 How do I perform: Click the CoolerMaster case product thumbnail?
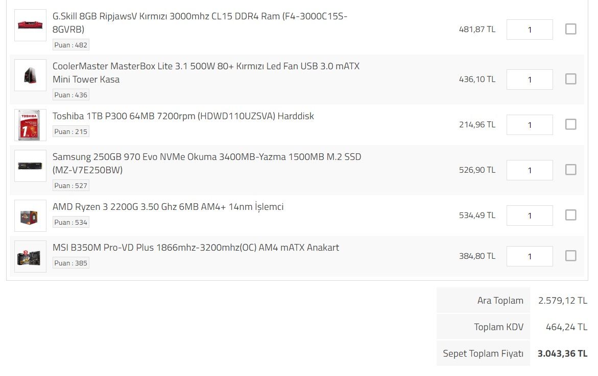point(30,75)
